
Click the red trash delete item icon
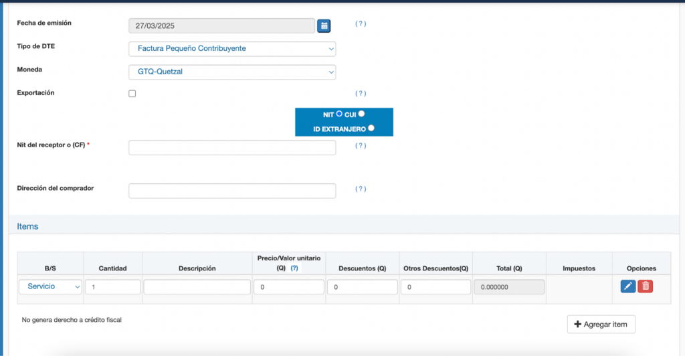pyautogui.click(x=646, y=286)
